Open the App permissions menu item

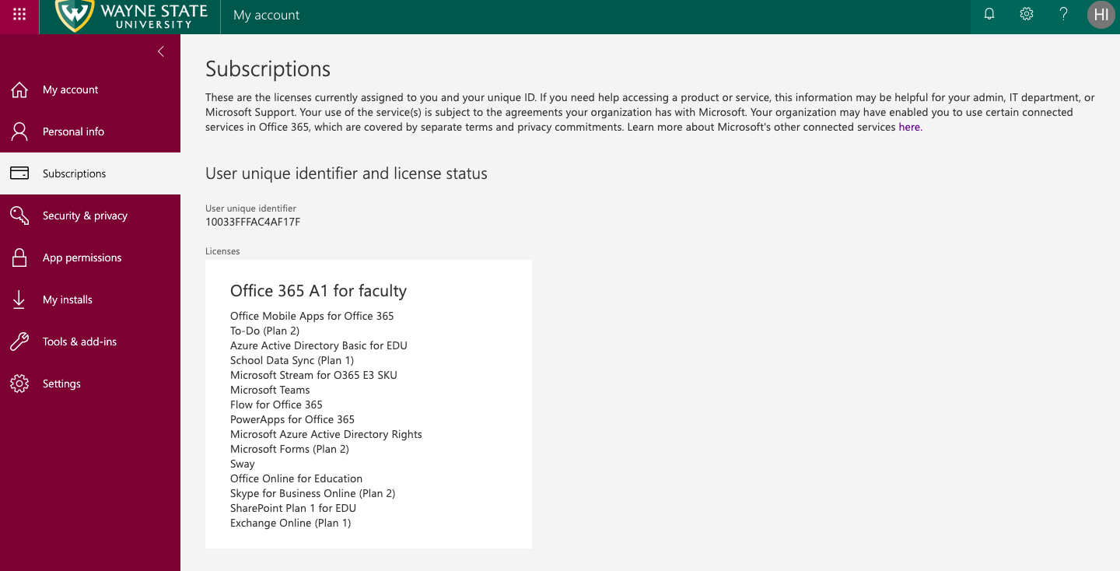[90, 257]
